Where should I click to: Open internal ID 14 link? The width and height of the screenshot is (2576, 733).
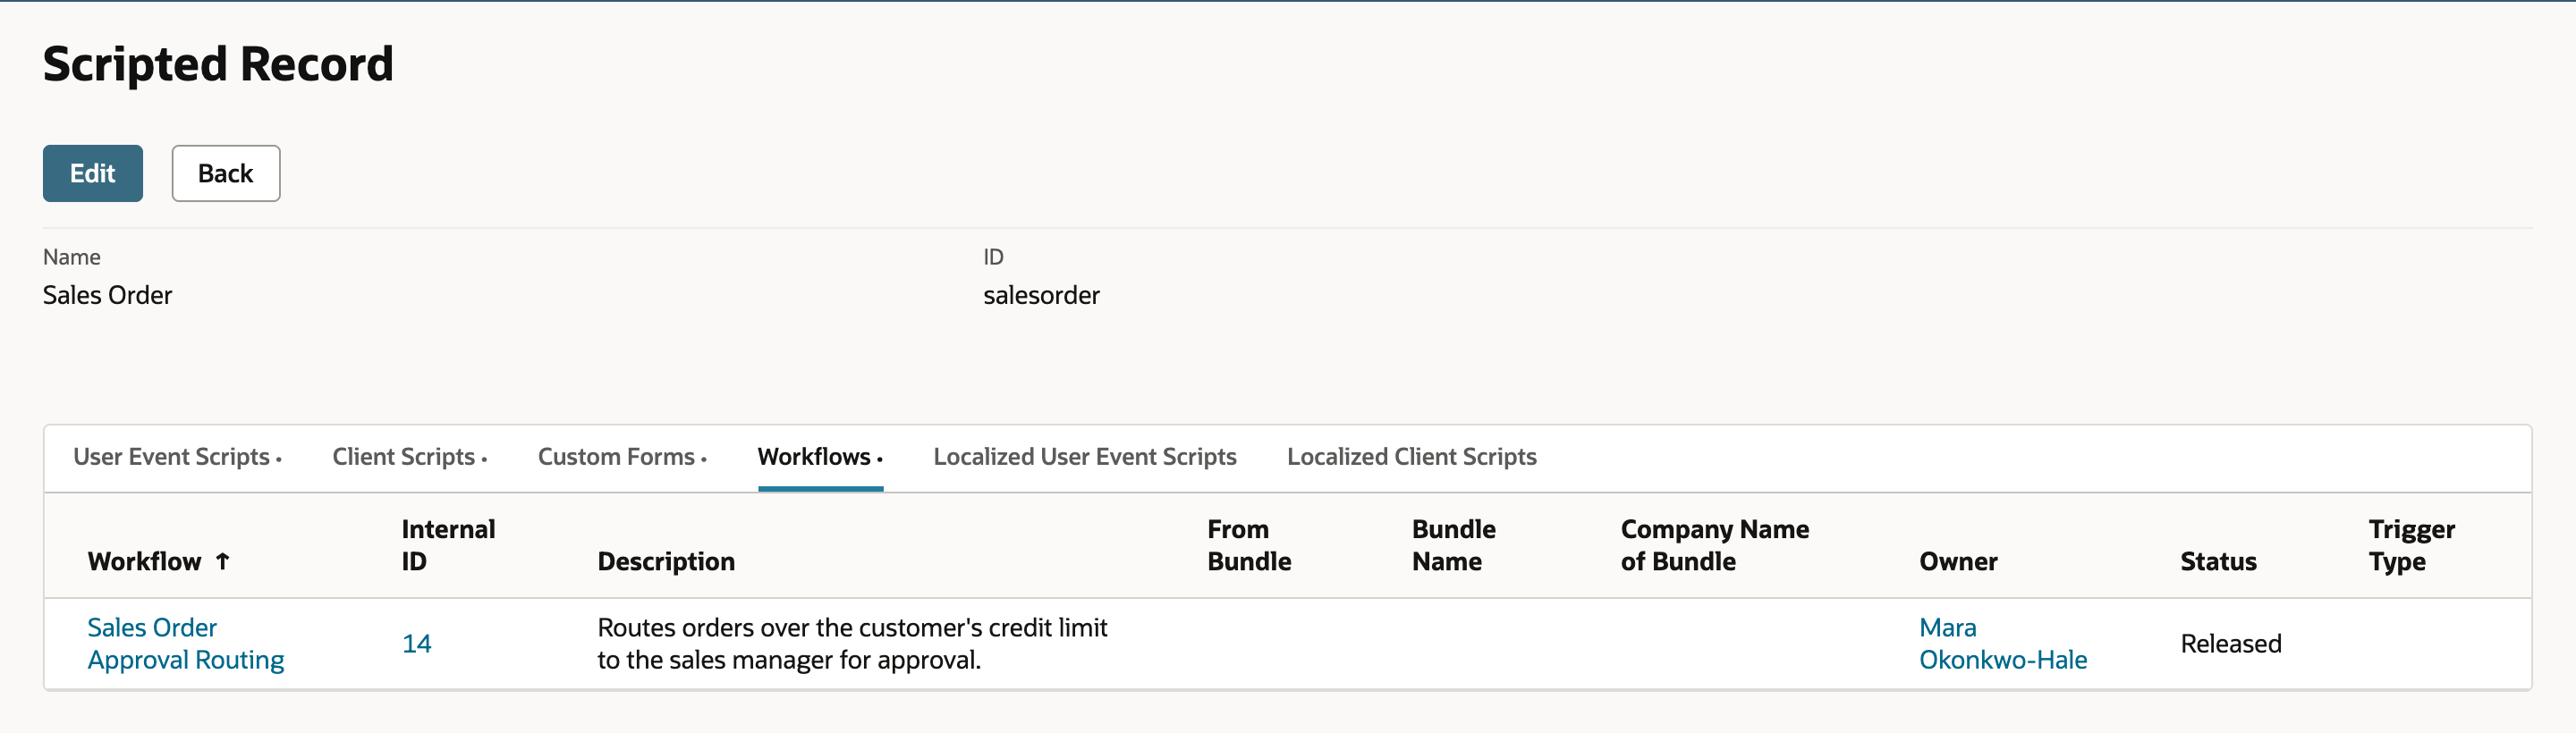pyautogui.click(x=416, y=644)
